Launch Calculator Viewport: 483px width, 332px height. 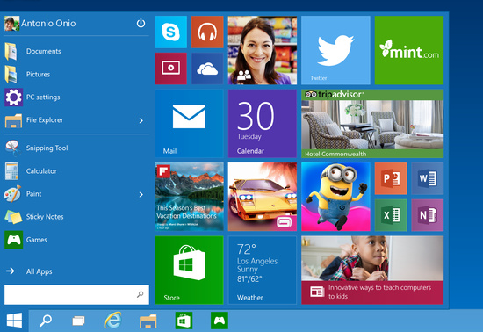76,171
